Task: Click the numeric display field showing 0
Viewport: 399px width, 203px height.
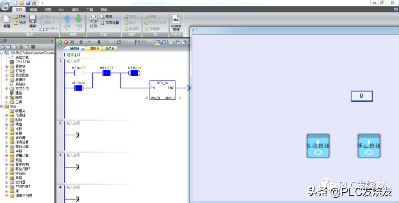Action: point(361,96)
